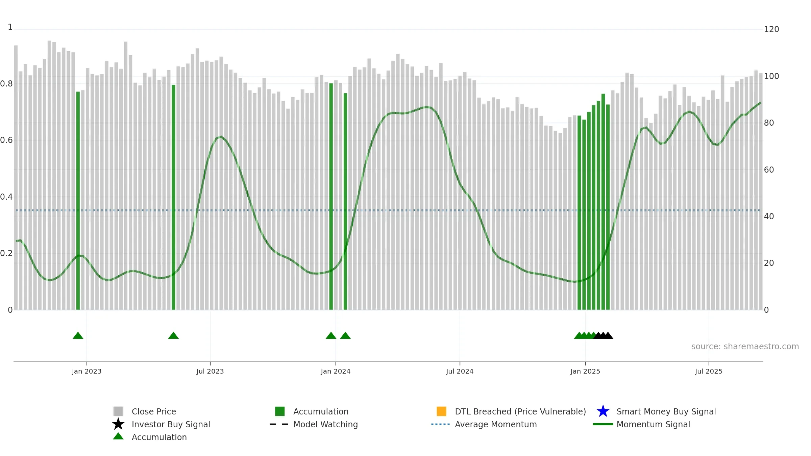
Task: Toggle the Average Momentum legend label
Action: 496,424
